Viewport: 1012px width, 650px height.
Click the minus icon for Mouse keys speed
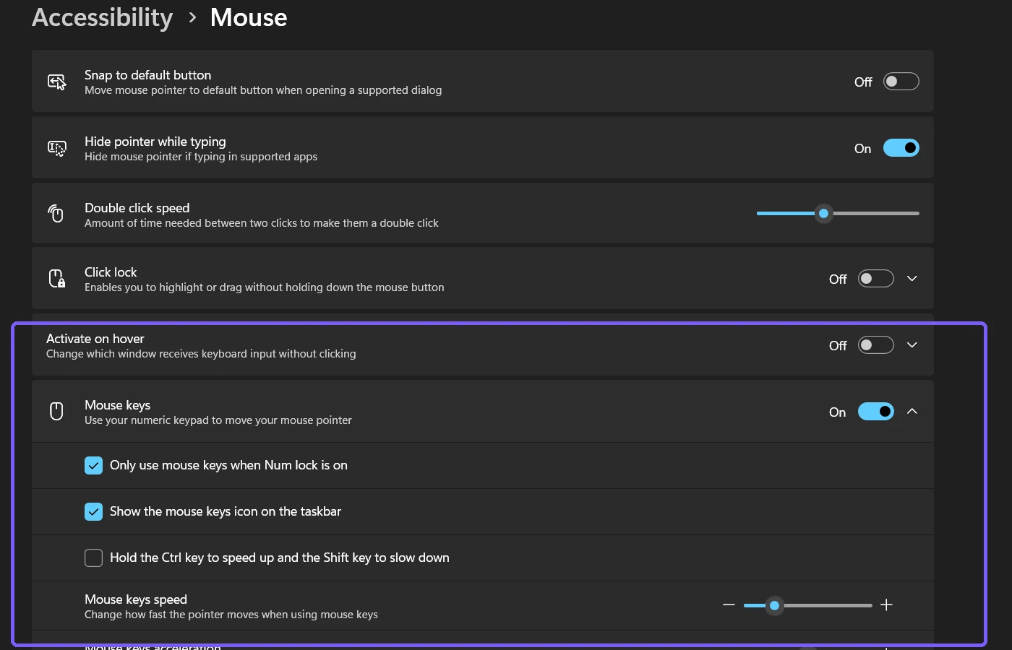729,605
